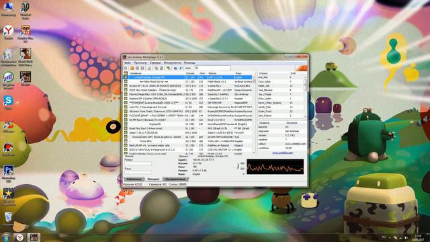This screenshot has height=242, width=430.
Task: Open the Помощь menu
Action: 189,63
